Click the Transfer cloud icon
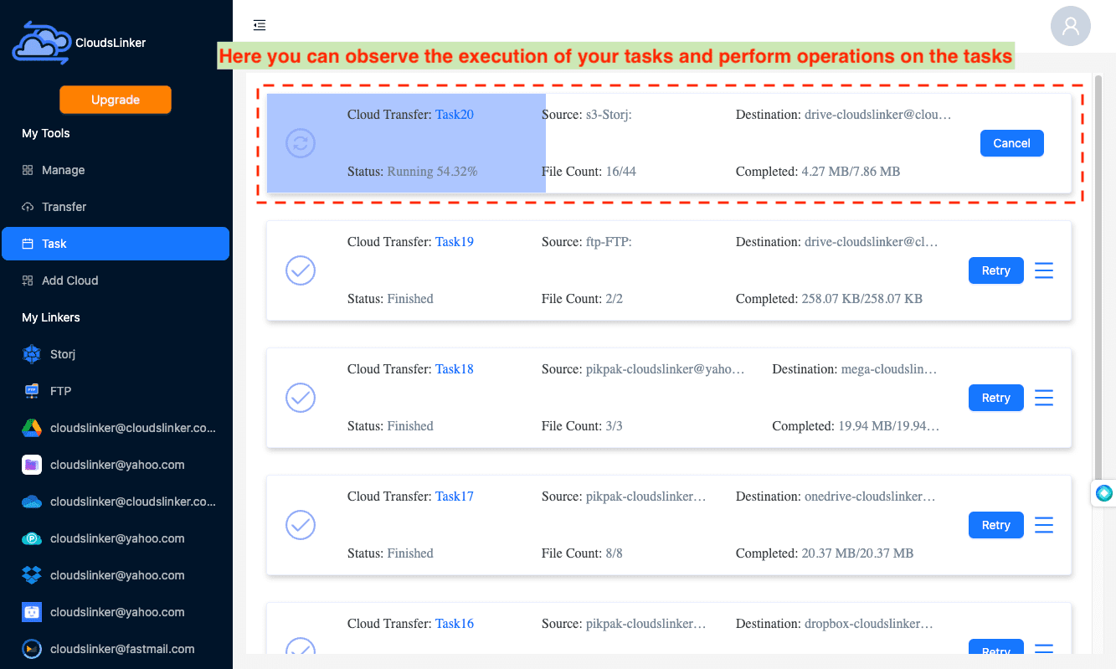Image resolution: width=1116 pixels, height=669 pixels. [x=27, y=207]
